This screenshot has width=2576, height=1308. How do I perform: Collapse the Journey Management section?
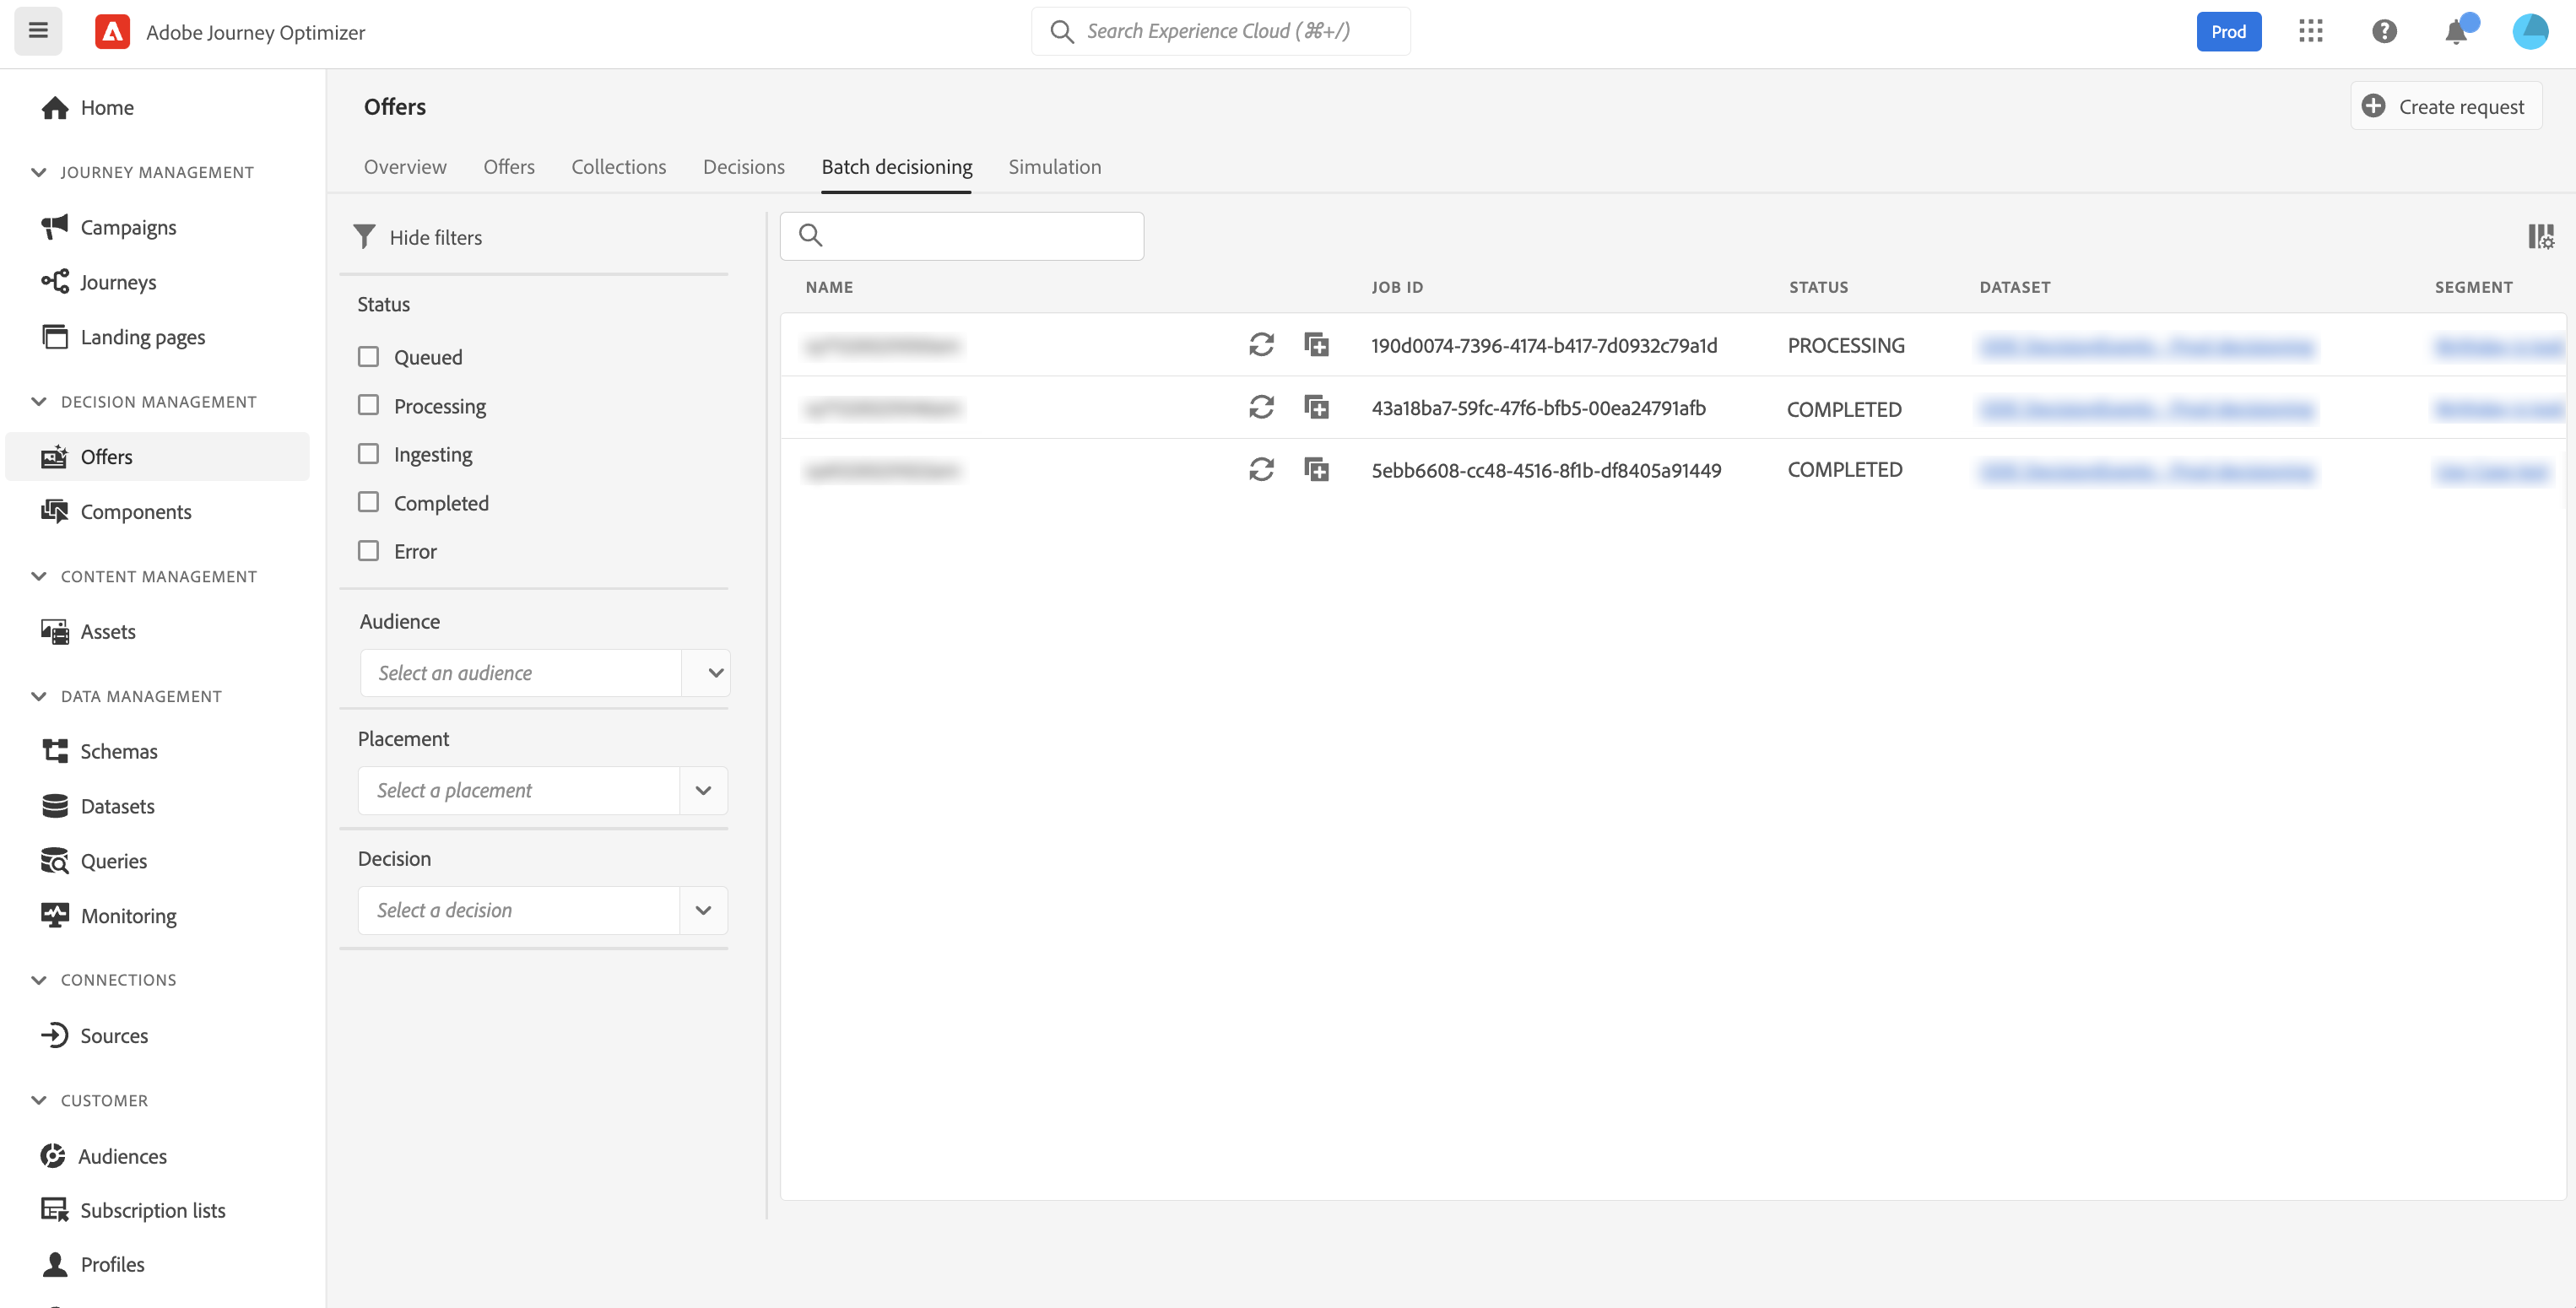39,172
